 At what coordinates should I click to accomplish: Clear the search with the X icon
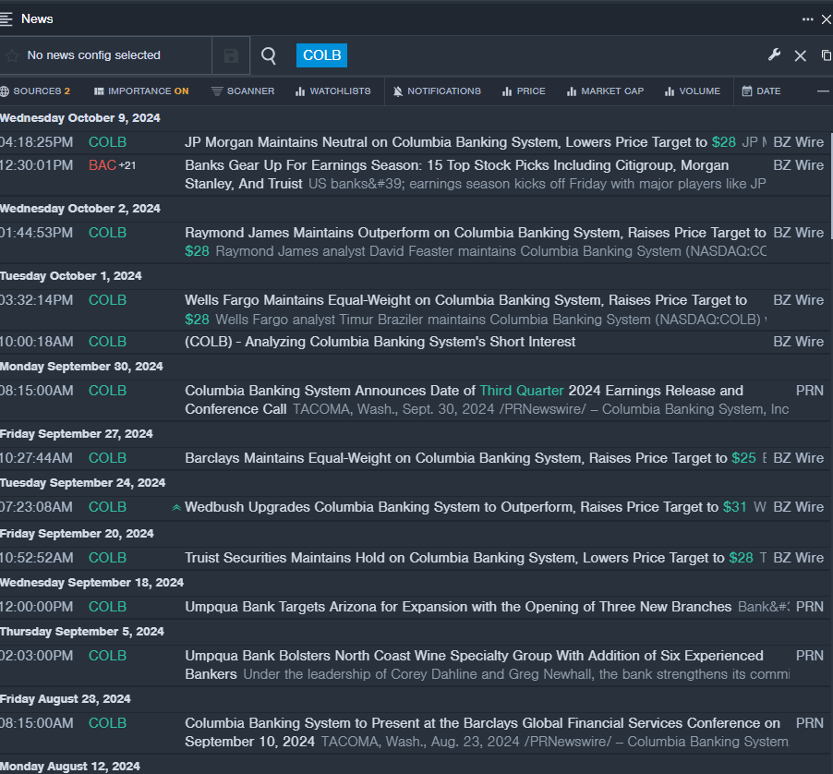coord(801,55)
